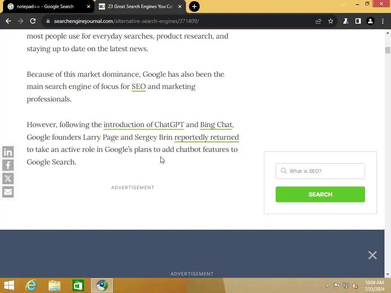Image resolution: width=391 pixels, height=293 pixels.
Task: Open the volume tray icon
Action: pos(355,286)
